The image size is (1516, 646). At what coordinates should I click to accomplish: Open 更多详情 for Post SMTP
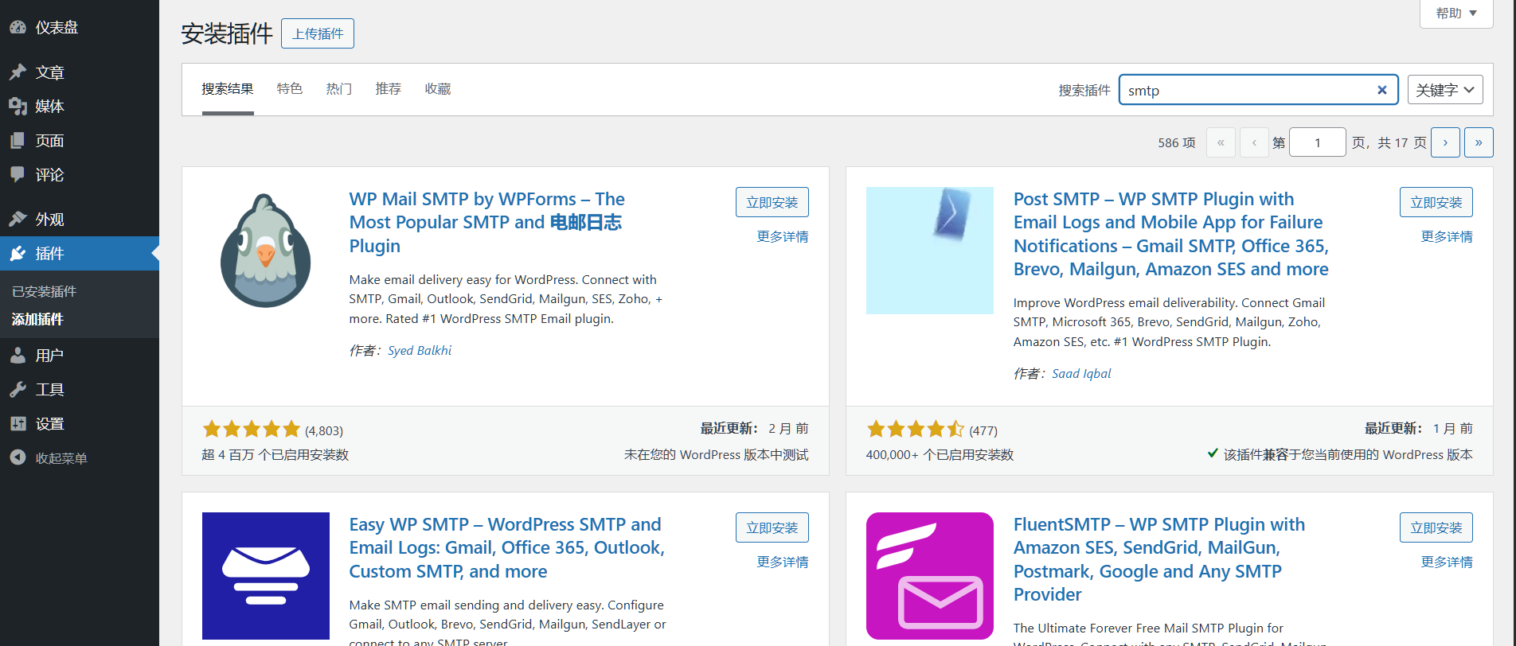tap(1447, 236)
